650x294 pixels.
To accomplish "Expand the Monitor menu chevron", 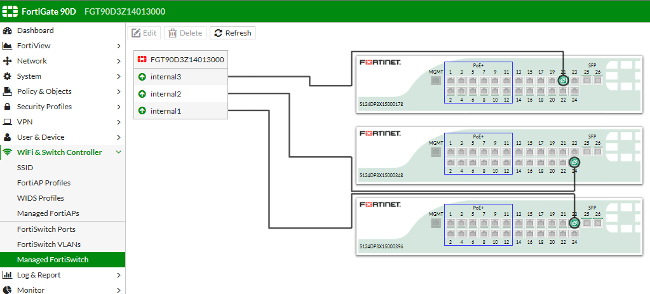I will pos(119,290).
